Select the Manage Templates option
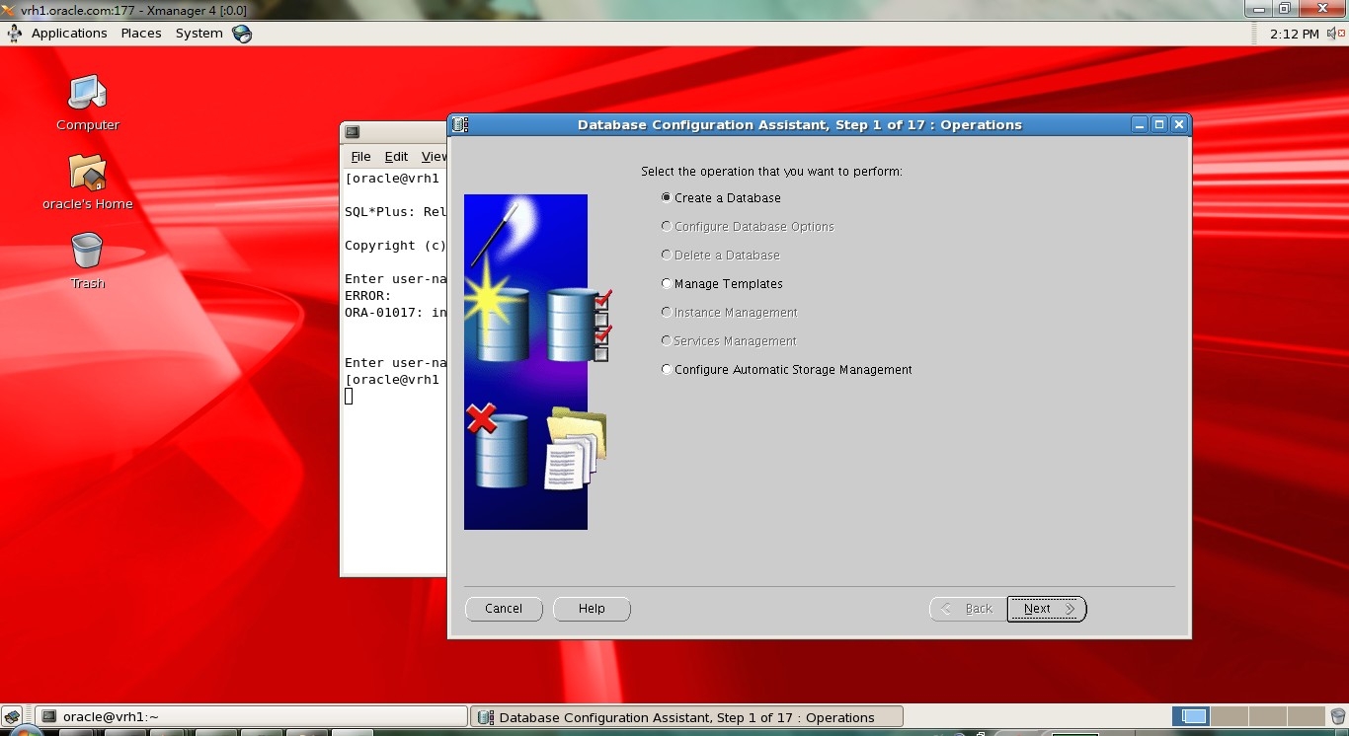This screenshot has width=1349, height=736. click(x=722, y=284)
